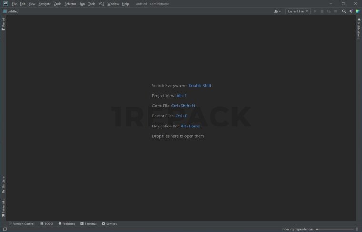The width and height of the screenshot is (362, 232).
Task: Click the untitled project breadcrumb
Action: click(13, 11)
